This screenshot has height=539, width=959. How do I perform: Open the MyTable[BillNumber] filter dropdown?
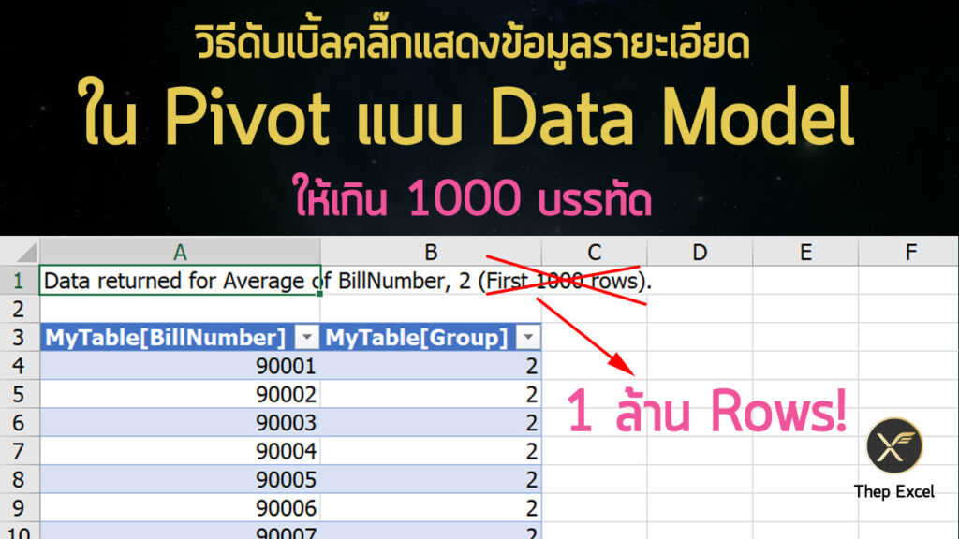[305, 338]
